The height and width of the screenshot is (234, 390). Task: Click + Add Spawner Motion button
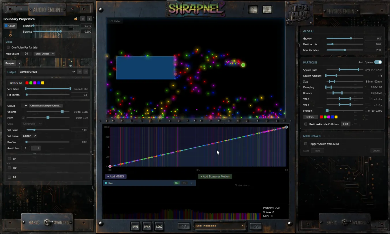pyautogui.click(x=215, y=176)
